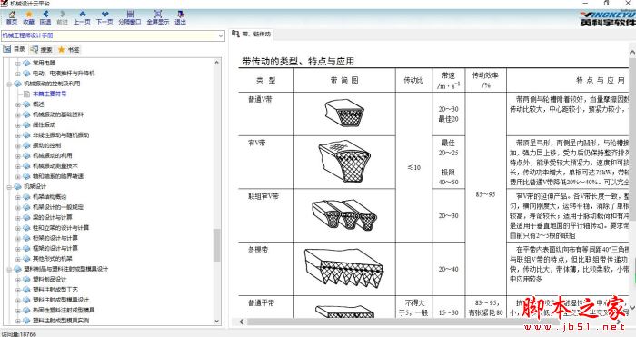Collapse the 塑料制品与塑料注射成型模具设计 node
The height and width of the screenshot is (337, 636).
[9, 269]
